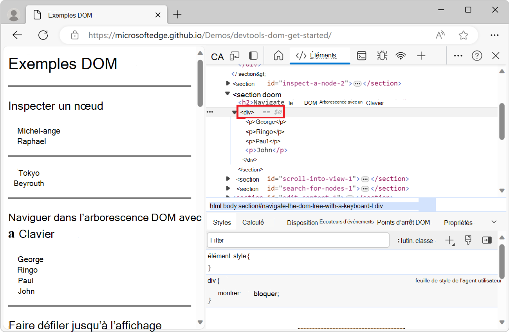Open DevTools help question mark icon
509x332 pixels.
[477, 56]
